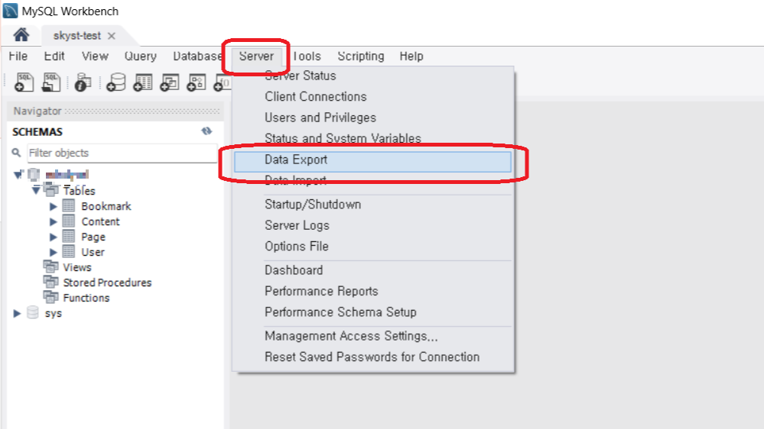Click the search magnifier icon in Navigator
The width and height of the screenshot is (764, 429).
tap(17, 153)
